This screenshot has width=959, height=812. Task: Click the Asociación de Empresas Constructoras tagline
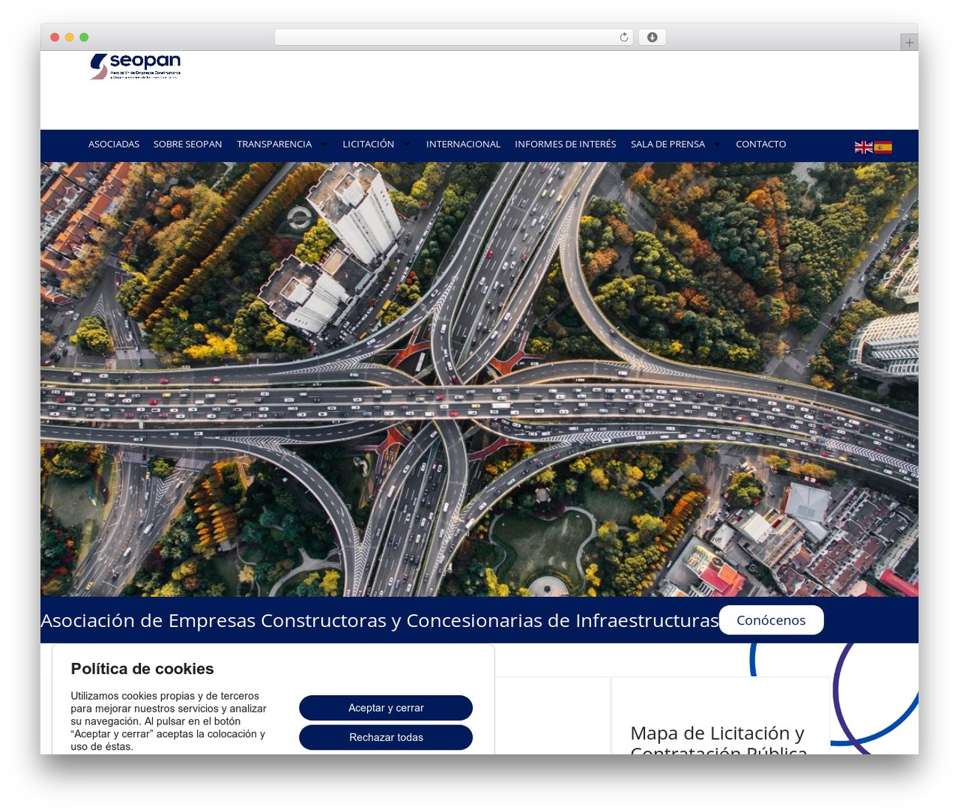(x=380, y=620)
